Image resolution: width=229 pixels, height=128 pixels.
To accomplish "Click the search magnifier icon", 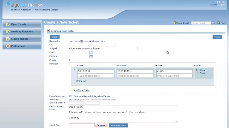I will (213, 23).
